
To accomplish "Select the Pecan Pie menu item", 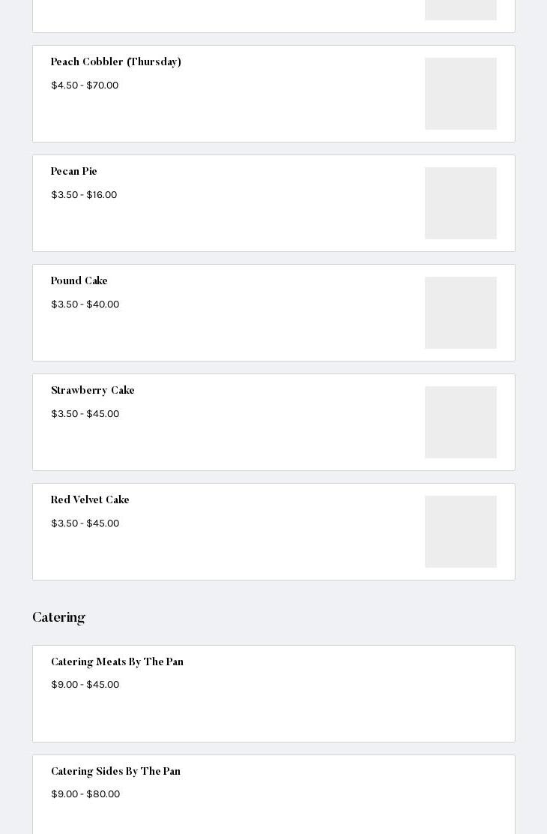I will point(74,172).
